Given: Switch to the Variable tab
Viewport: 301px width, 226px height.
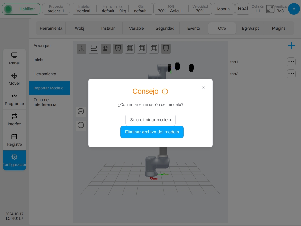Looking at the screenshot, I should pos(136,28).
